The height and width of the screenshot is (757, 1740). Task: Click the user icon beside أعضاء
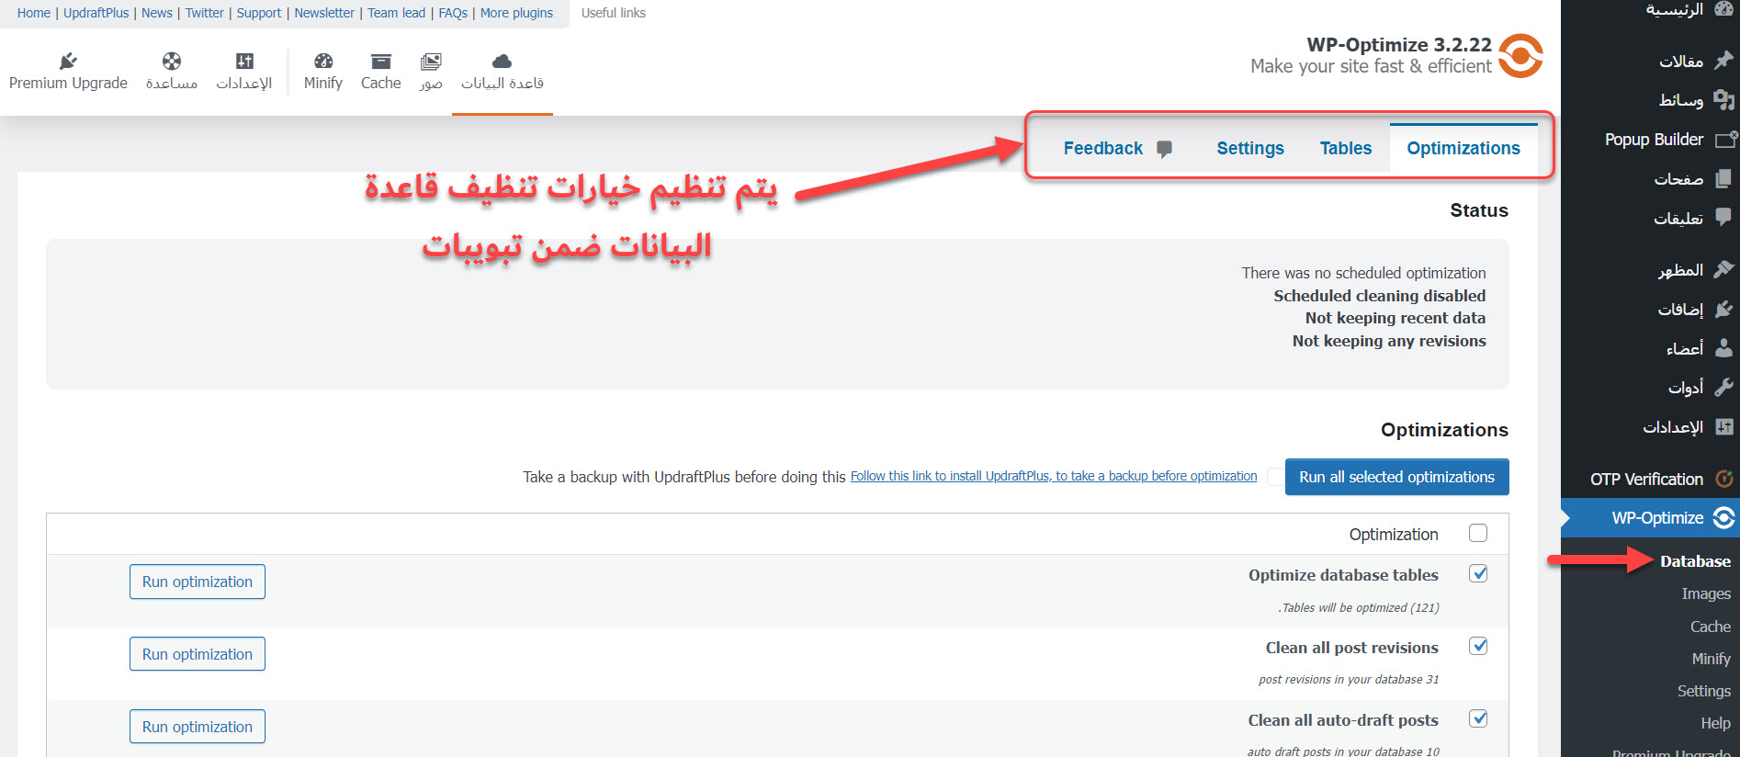1723,348
